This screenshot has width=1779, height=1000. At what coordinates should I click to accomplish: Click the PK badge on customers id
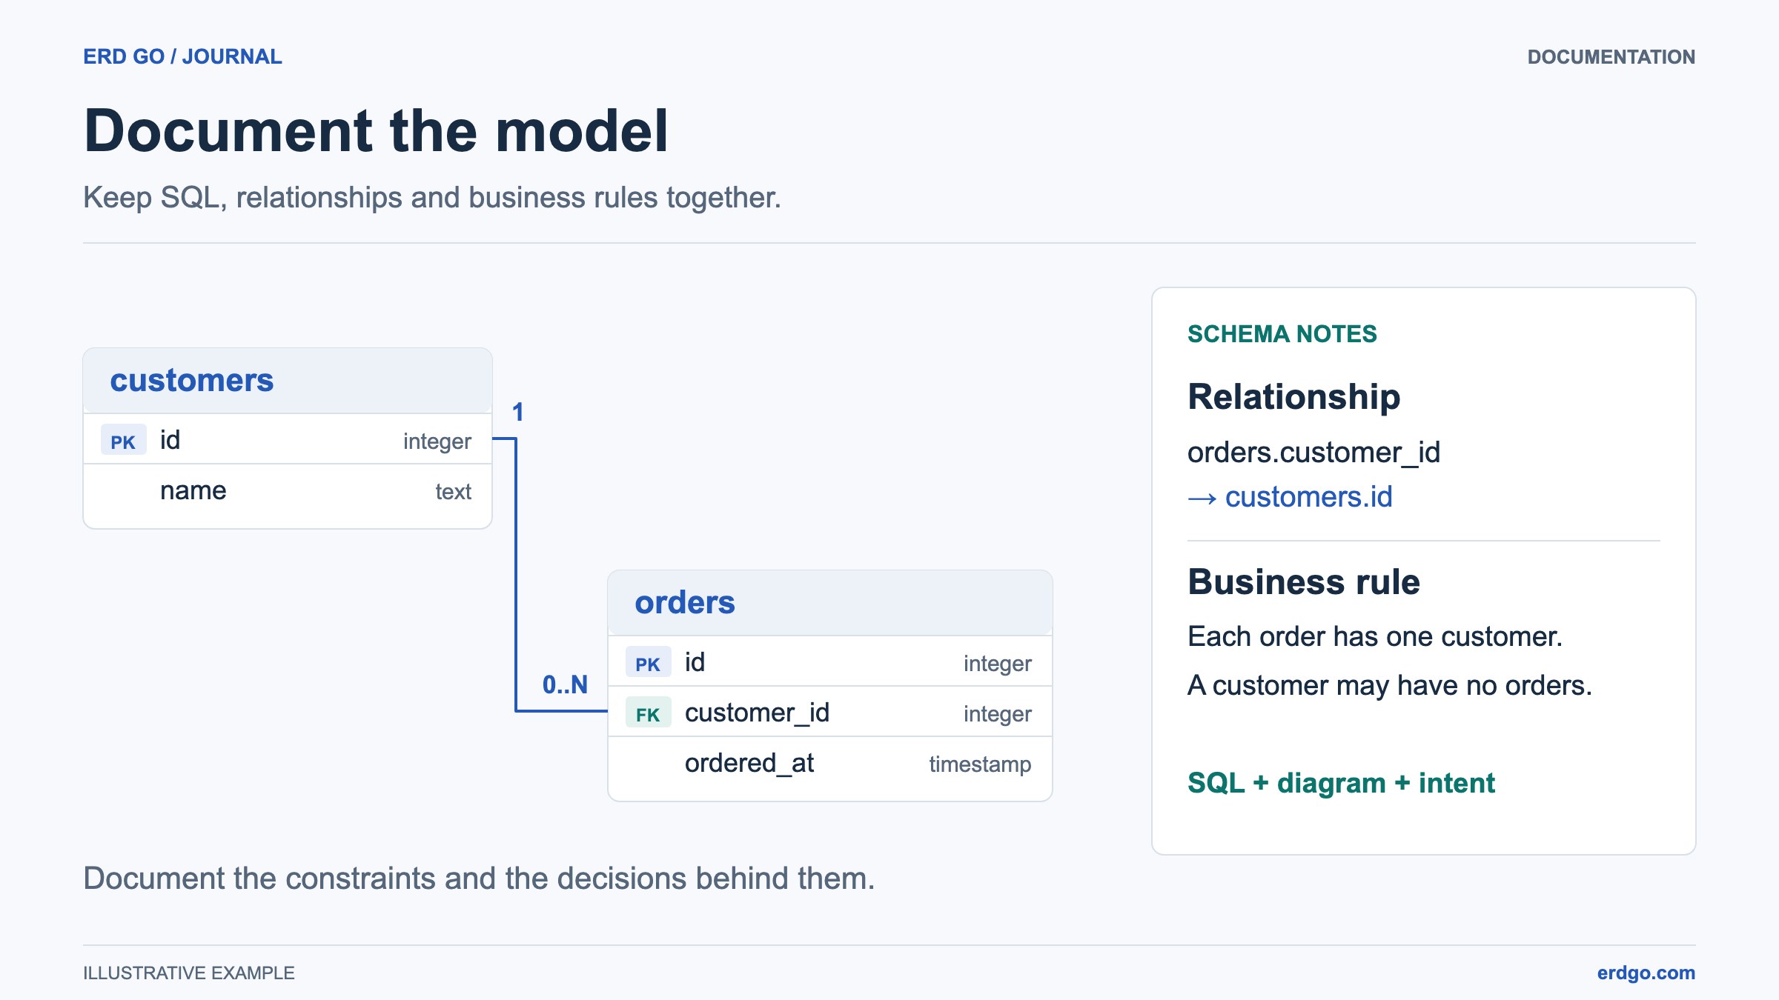pos(123,441)
